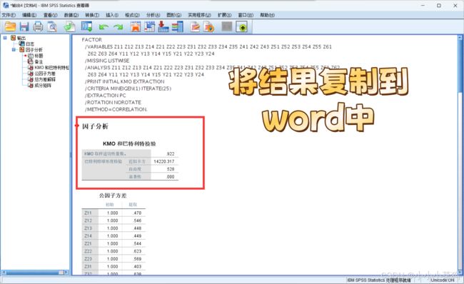
Task: Click the chi-square value 14220.317
Action: coord(164,161)
